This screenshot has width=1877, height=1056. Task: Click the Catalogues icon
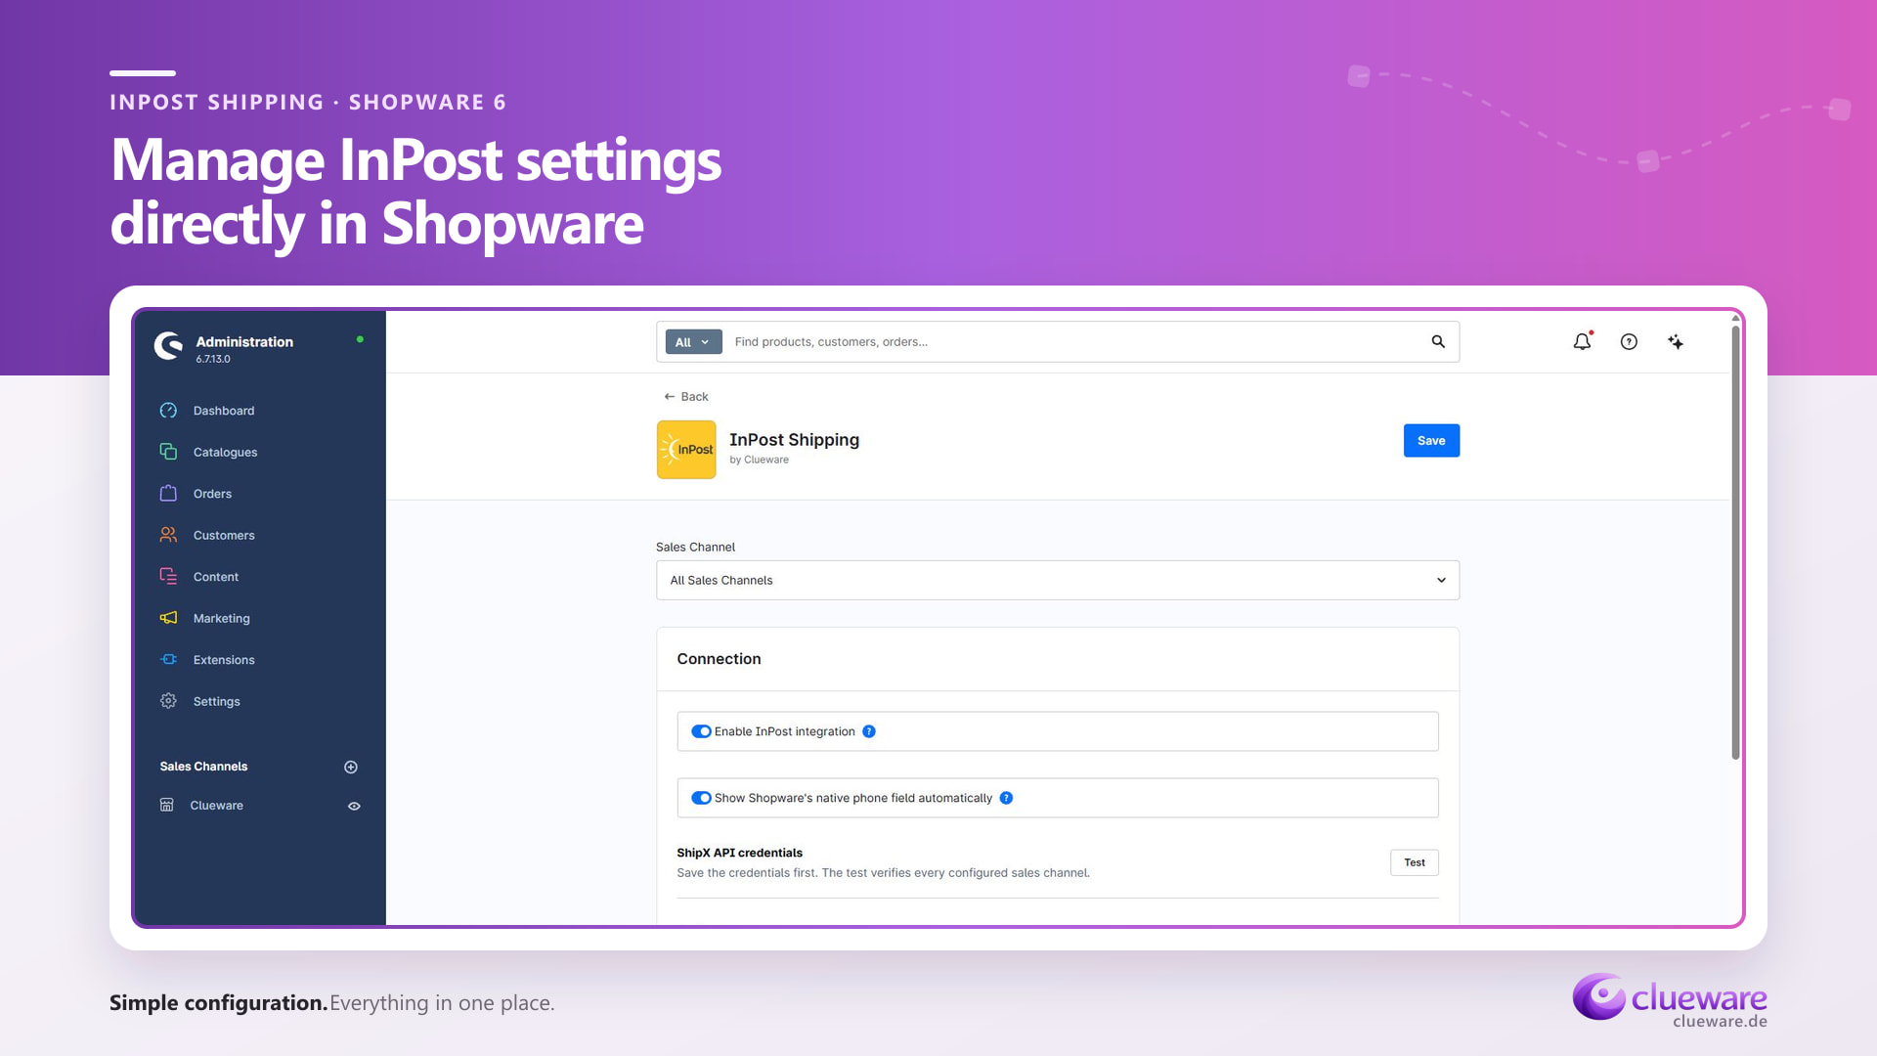click(168, 452)
